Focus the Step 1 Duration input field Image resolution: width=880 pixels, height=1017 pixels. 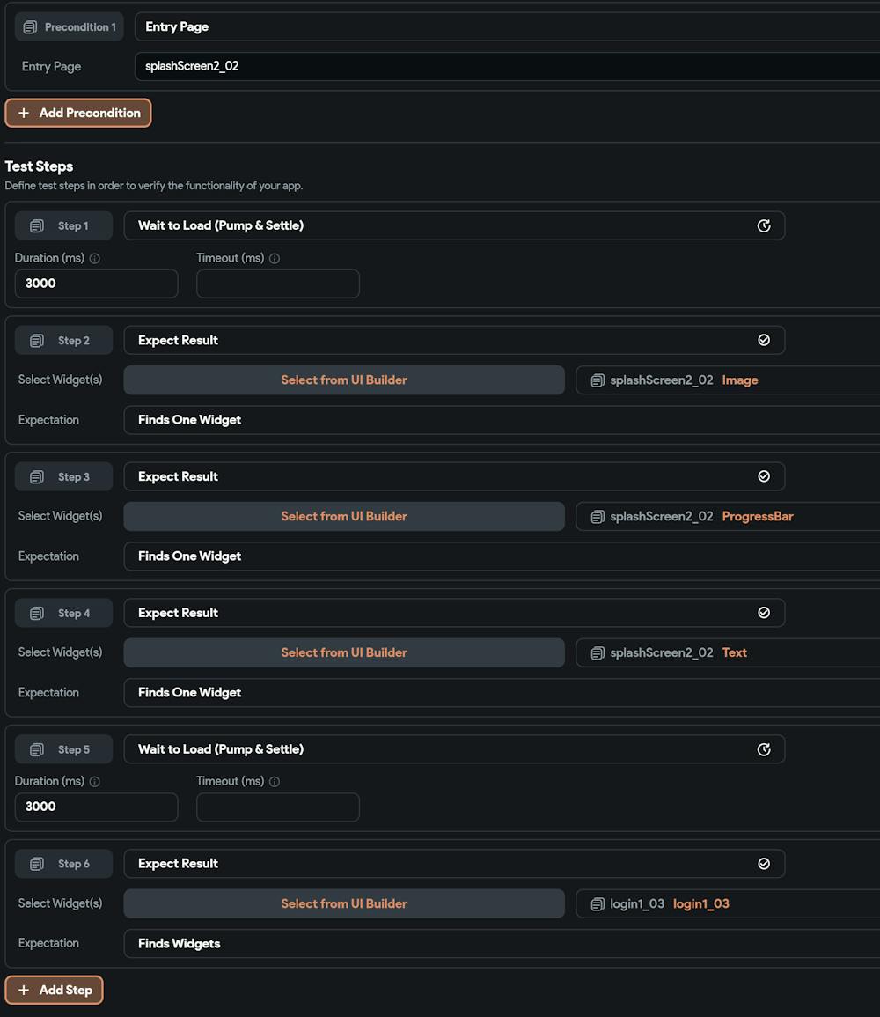pyautogui.click(x=96, y=284)
